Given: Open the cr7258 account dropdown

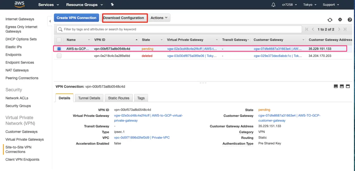Looking at the screenshot, I should [x=289, y=5].
